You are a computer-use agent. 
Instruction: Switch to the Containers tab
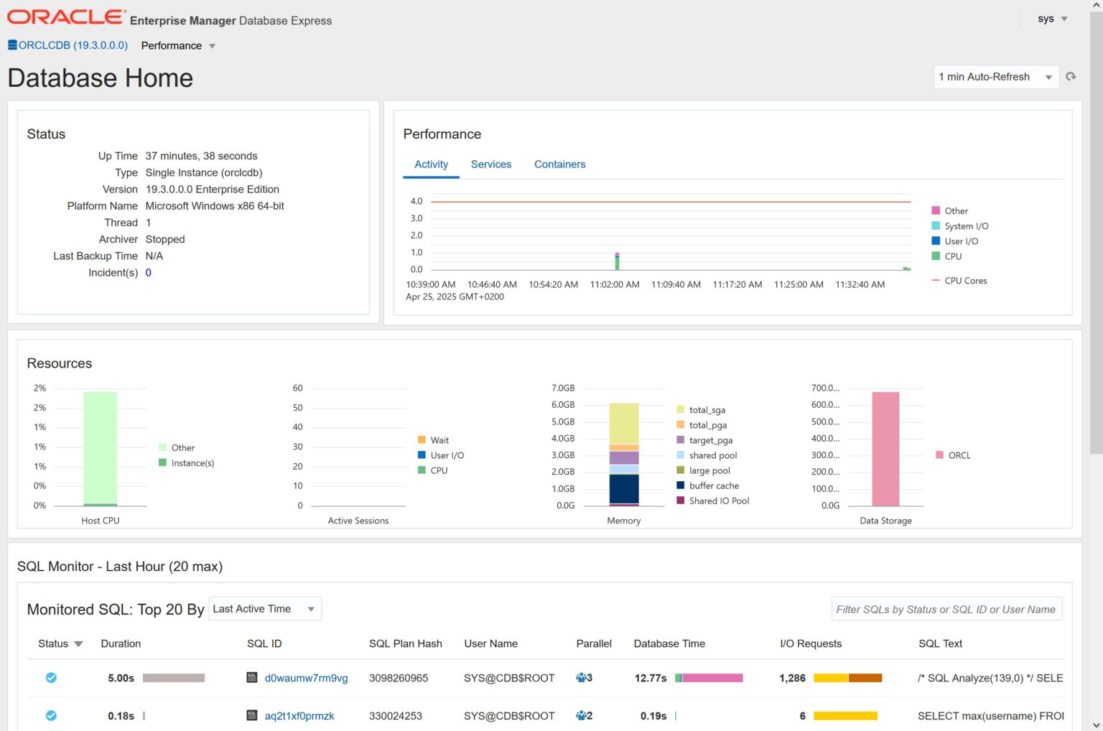[x=559, y=164]
